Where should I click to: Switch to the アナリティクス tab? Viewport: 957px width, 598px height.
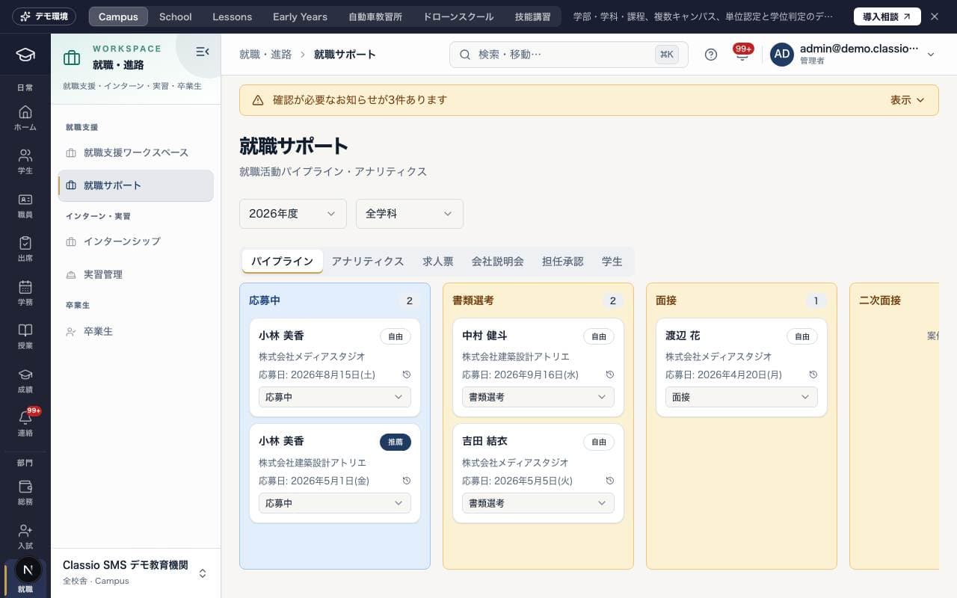click(x=368, y=262)
